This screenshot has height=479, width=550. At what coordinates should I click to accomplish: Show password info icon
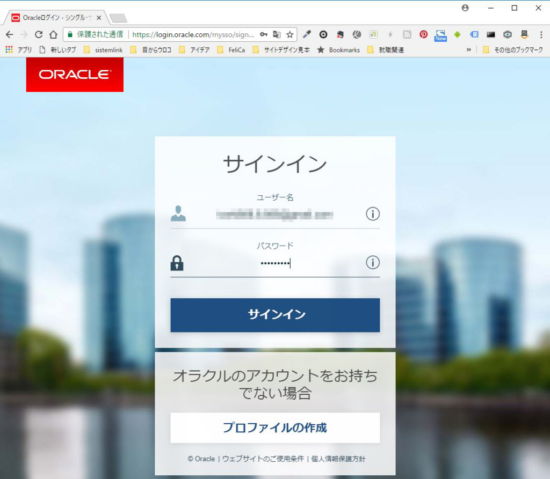[373, 262]
